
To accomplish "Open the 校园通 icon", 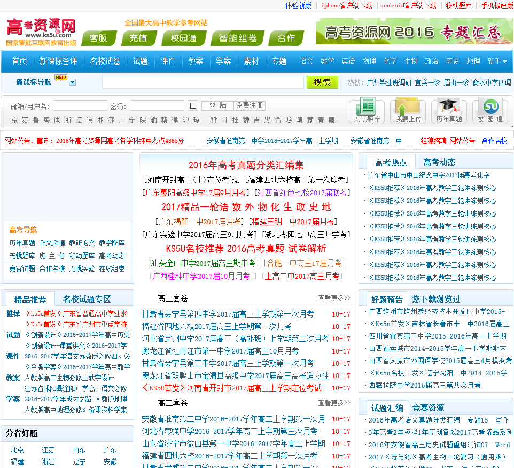I will point(490,110).
